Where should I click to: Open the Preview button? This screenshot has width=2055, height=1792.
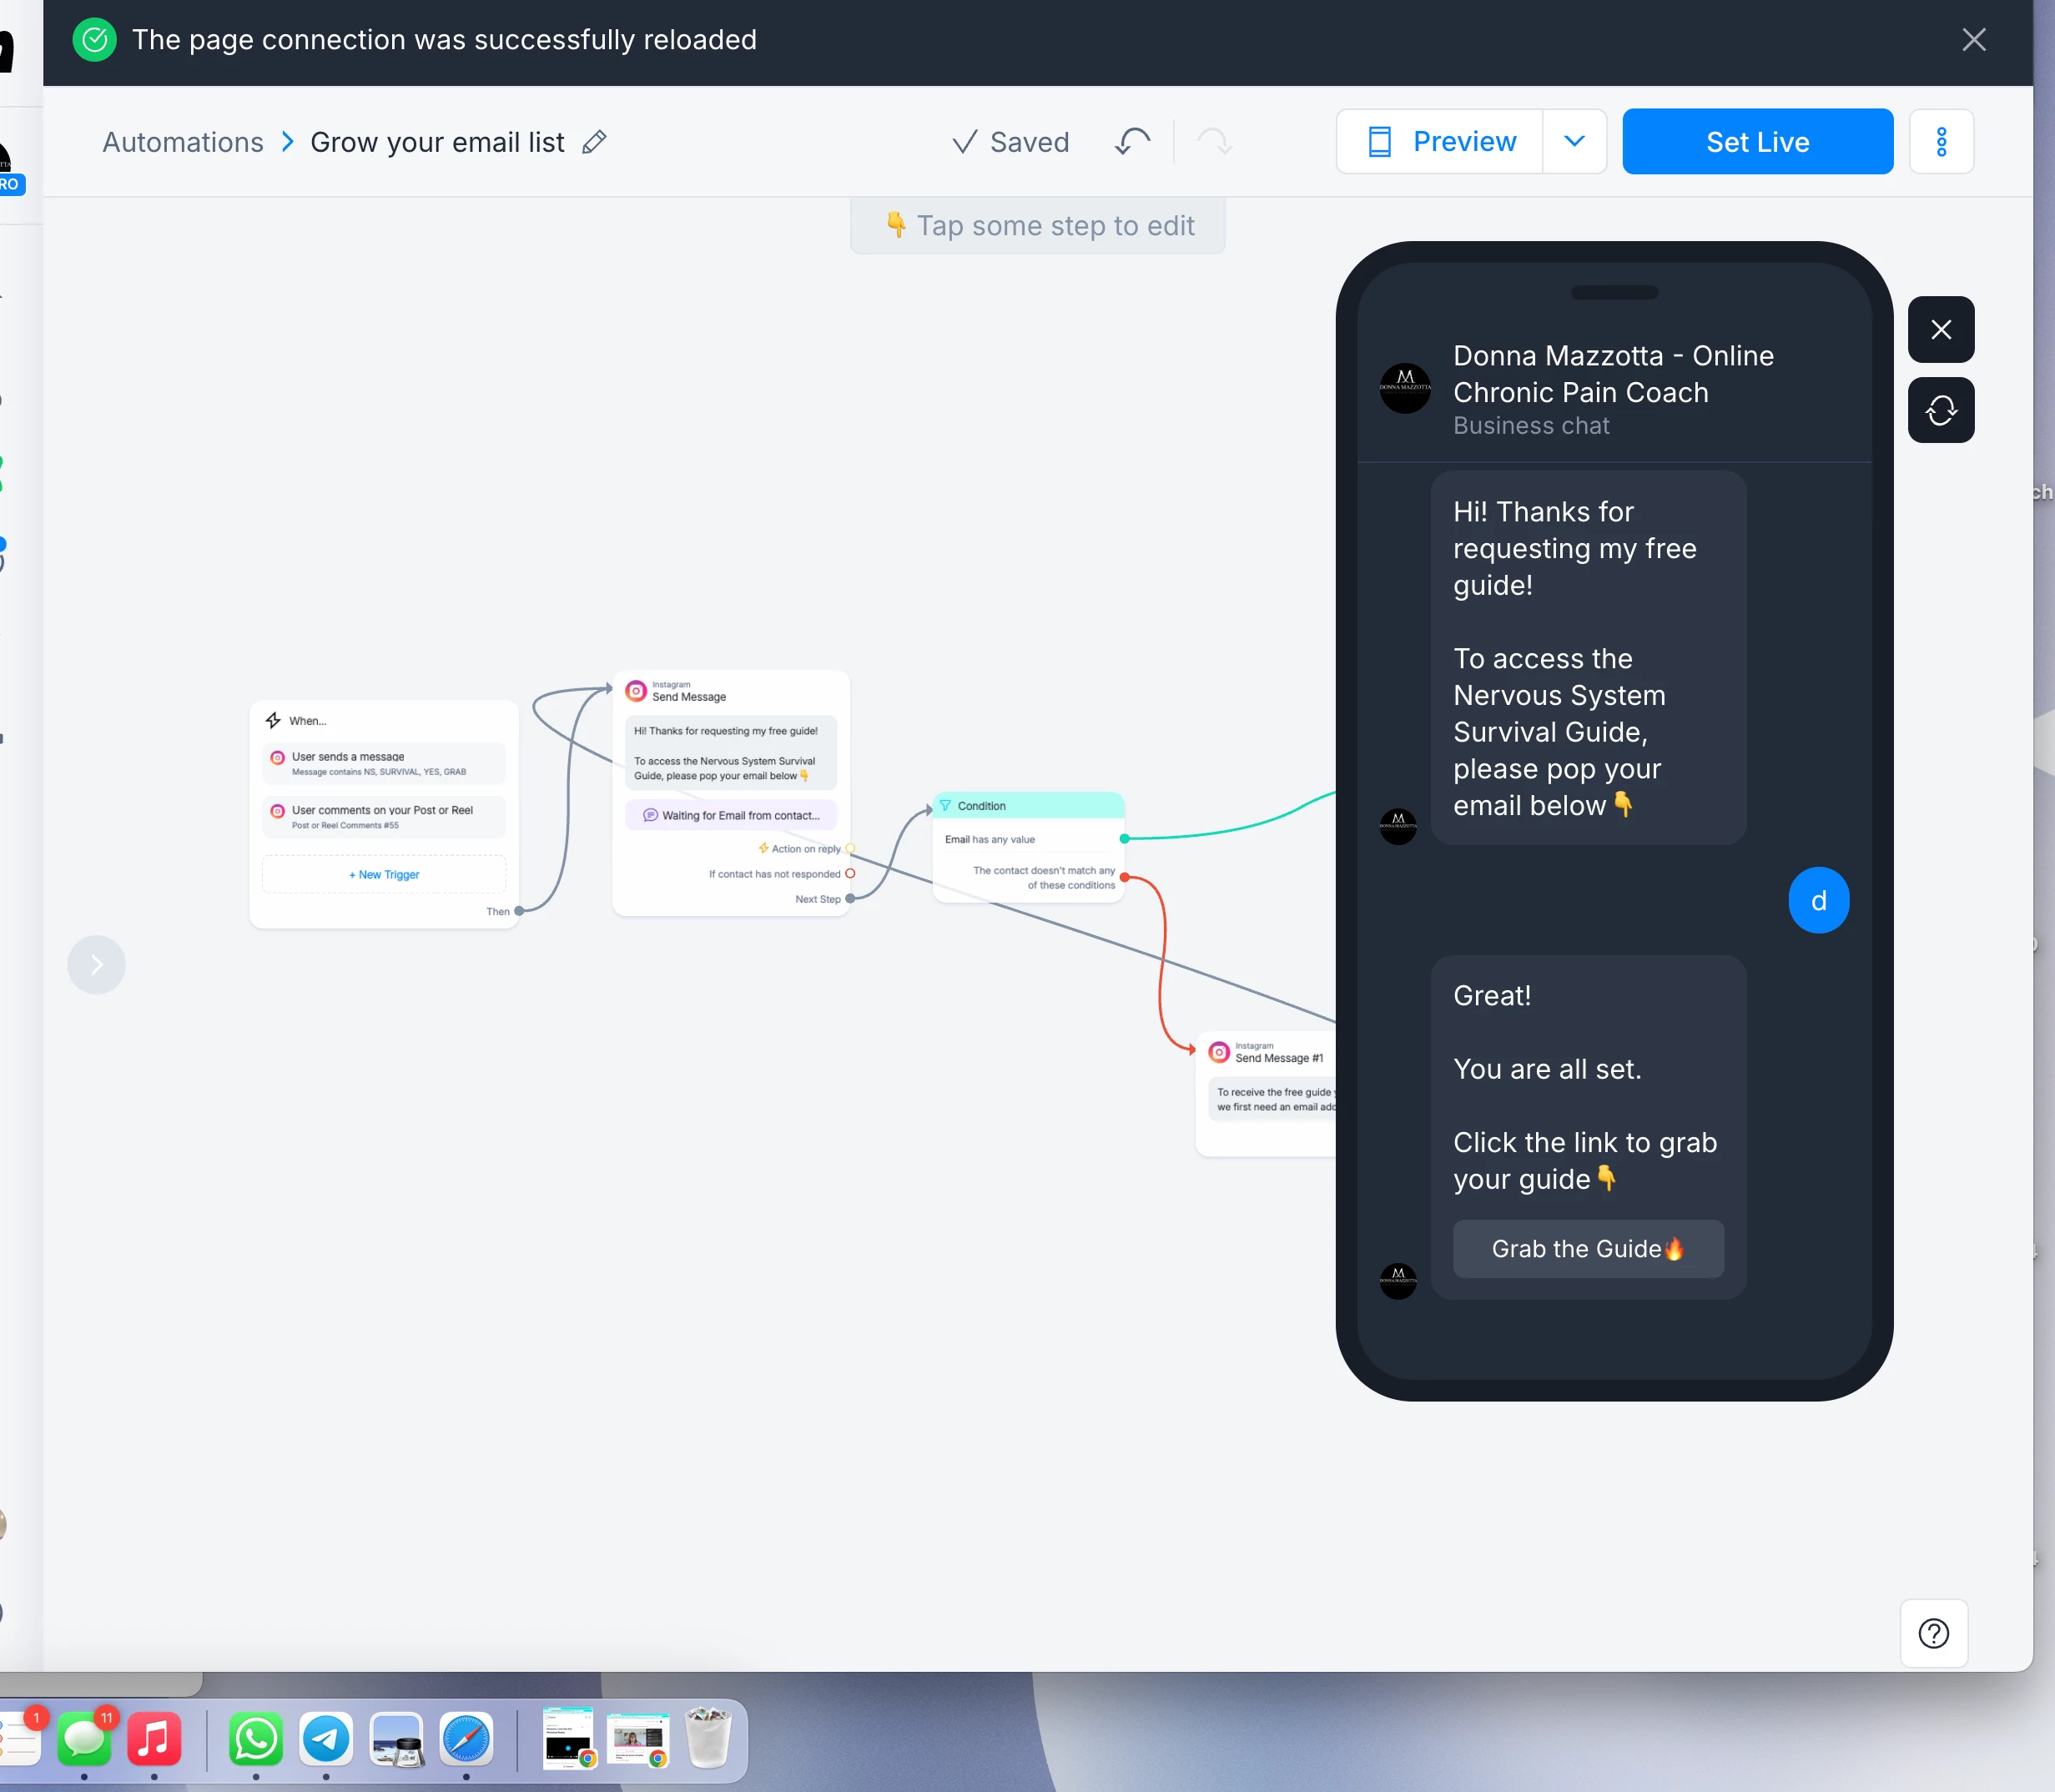tap(1440, 142)
